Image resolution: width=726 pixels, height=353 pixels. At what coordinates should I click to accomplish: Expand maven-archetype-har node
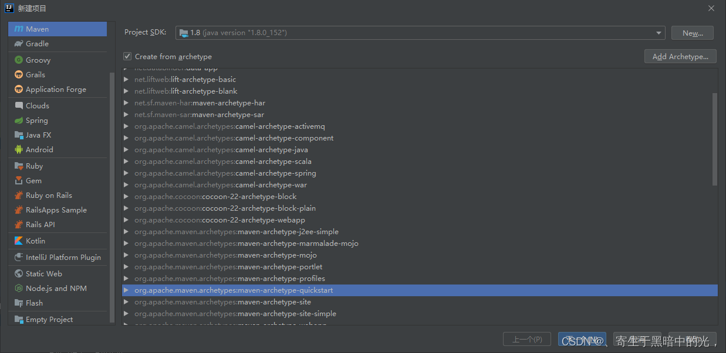126,103
